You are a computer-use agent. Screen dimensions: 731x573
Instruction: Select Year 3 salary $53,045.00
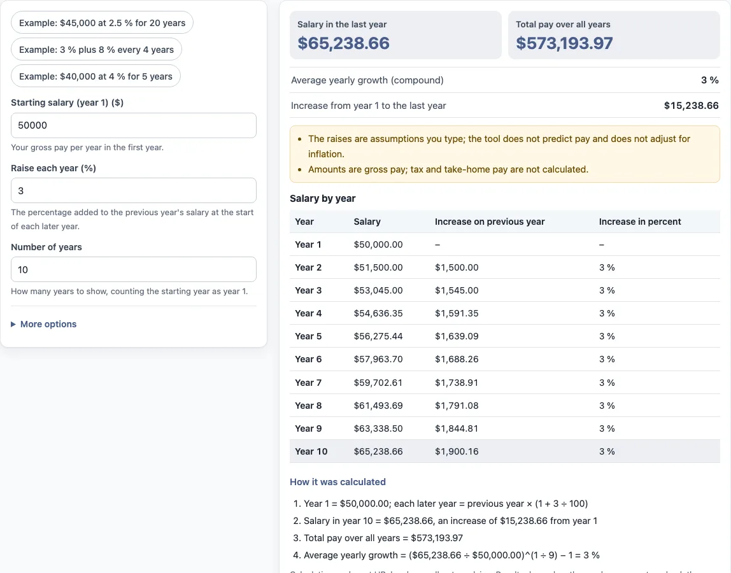tap(378, 290)
